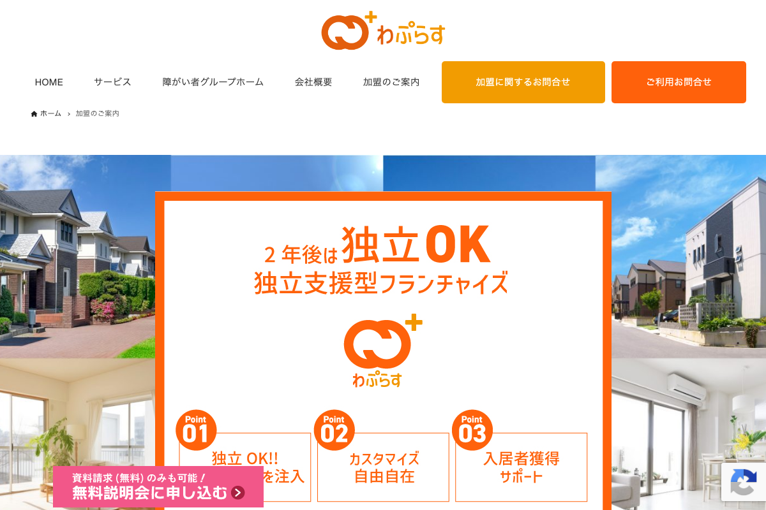
Task: Click the ご利用お問合せ orange button
Action: [679, 82]
